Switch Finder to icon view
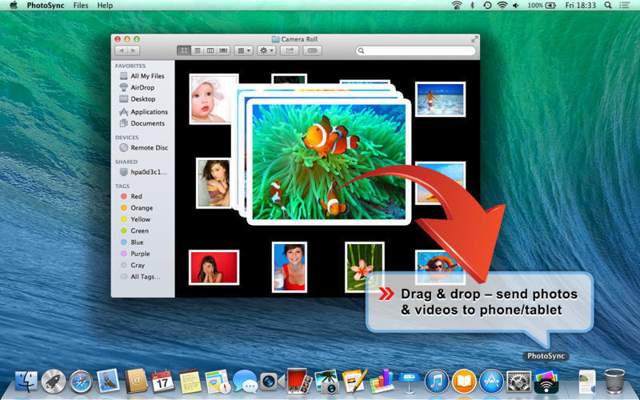640x400 pixels. tap(184, 50)
